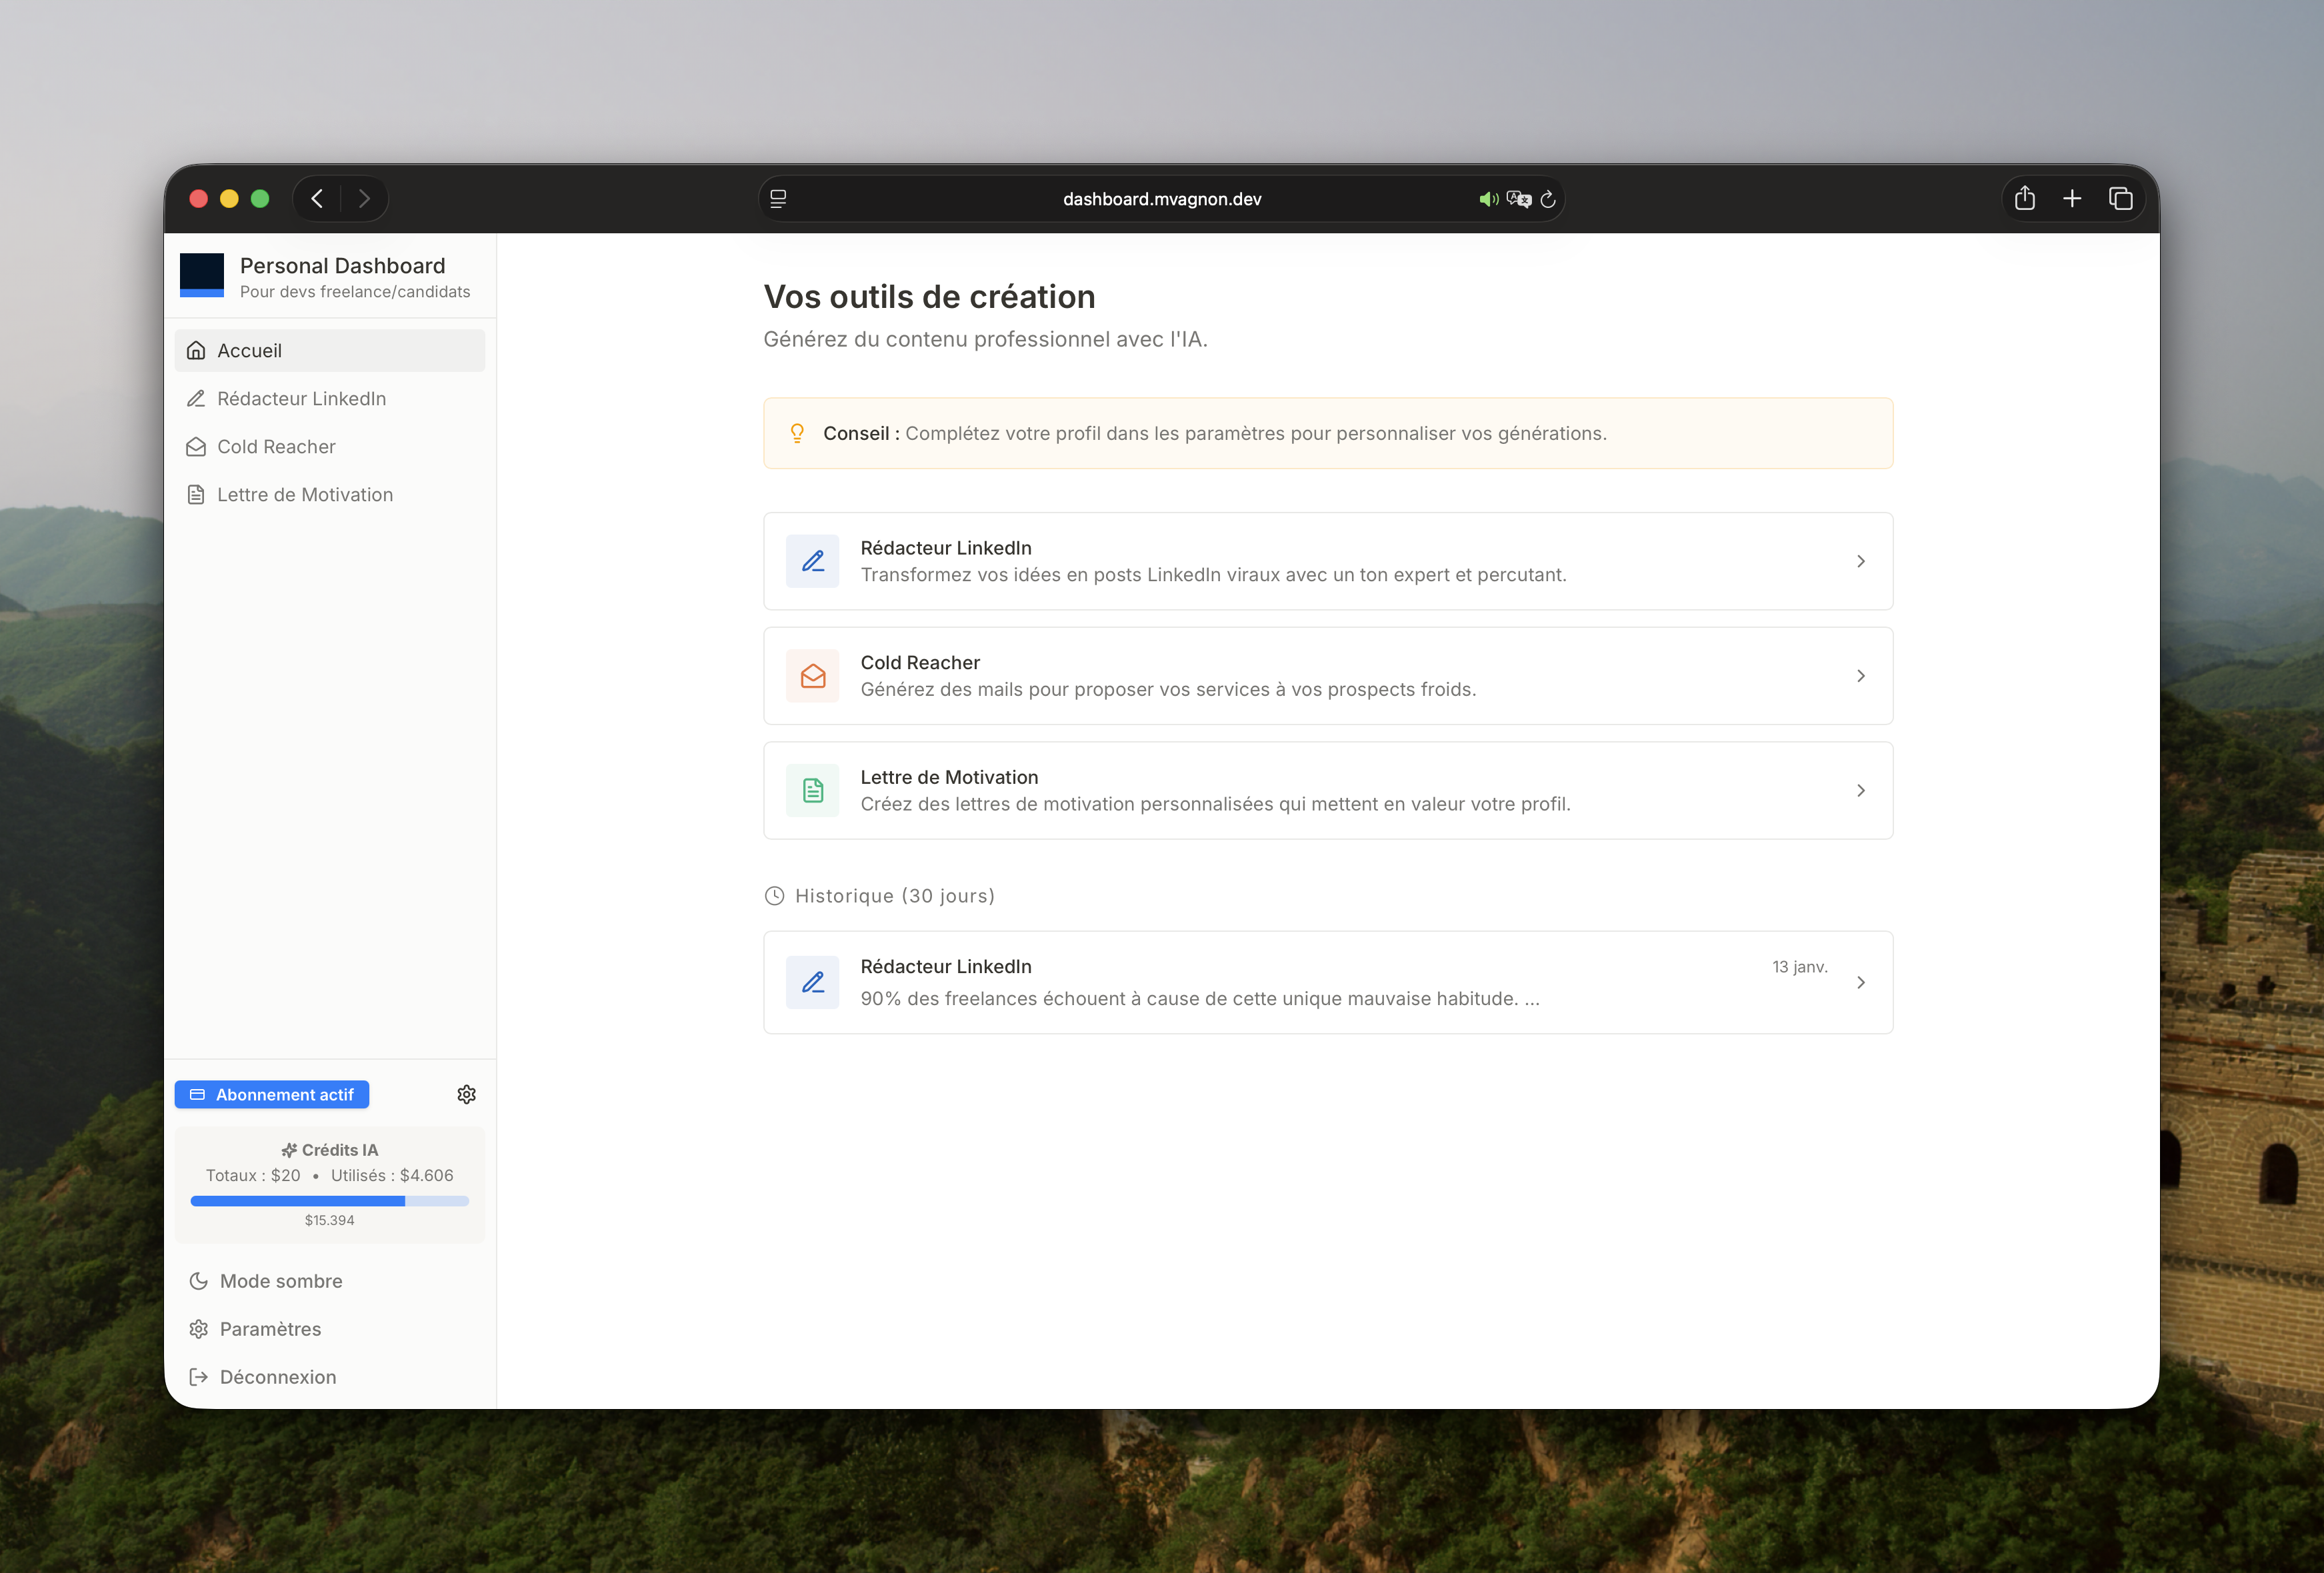Click the Crédits IA progress bar

(329, 1201)
